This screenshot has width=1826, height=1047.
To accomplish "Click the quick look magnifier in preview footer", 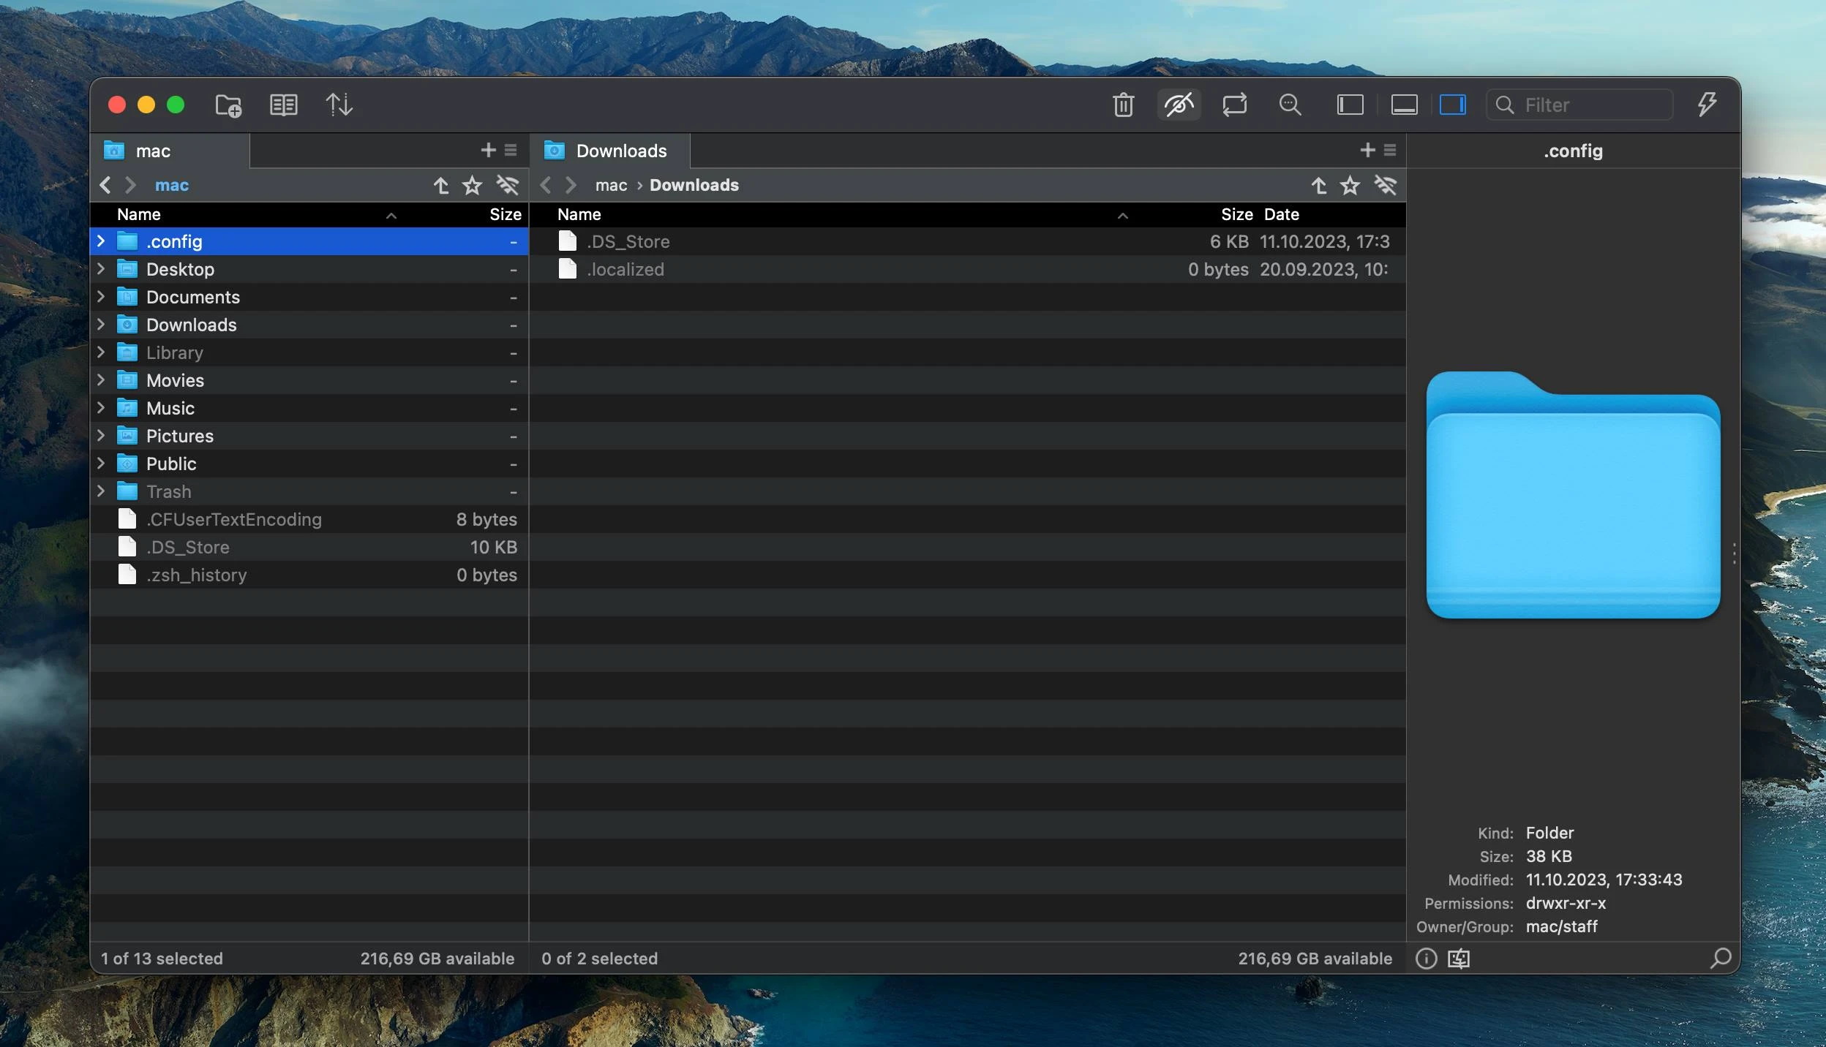I will pos(1721,958).
